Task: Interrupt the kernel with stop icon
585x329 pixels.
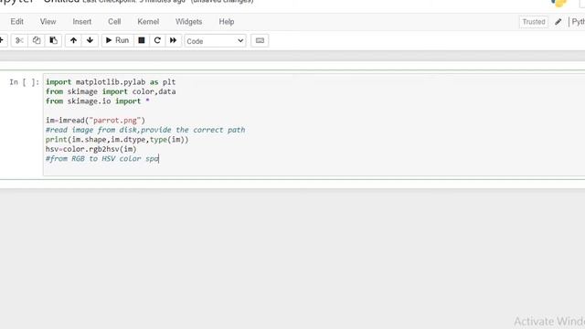Action: point(142,40)
